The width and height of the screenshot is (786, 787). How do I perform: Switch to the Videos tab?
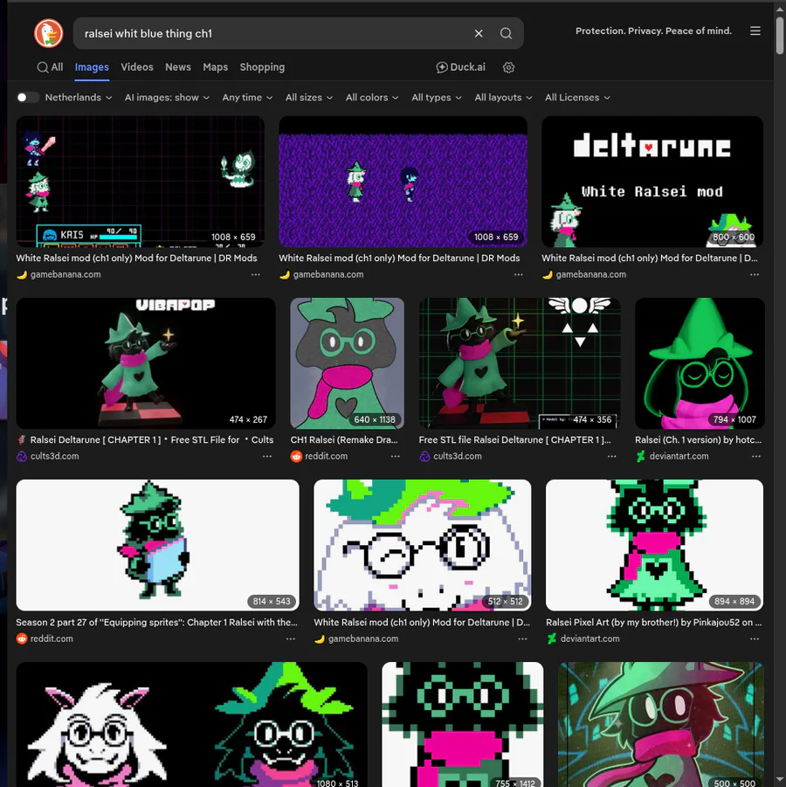[137, 67]
